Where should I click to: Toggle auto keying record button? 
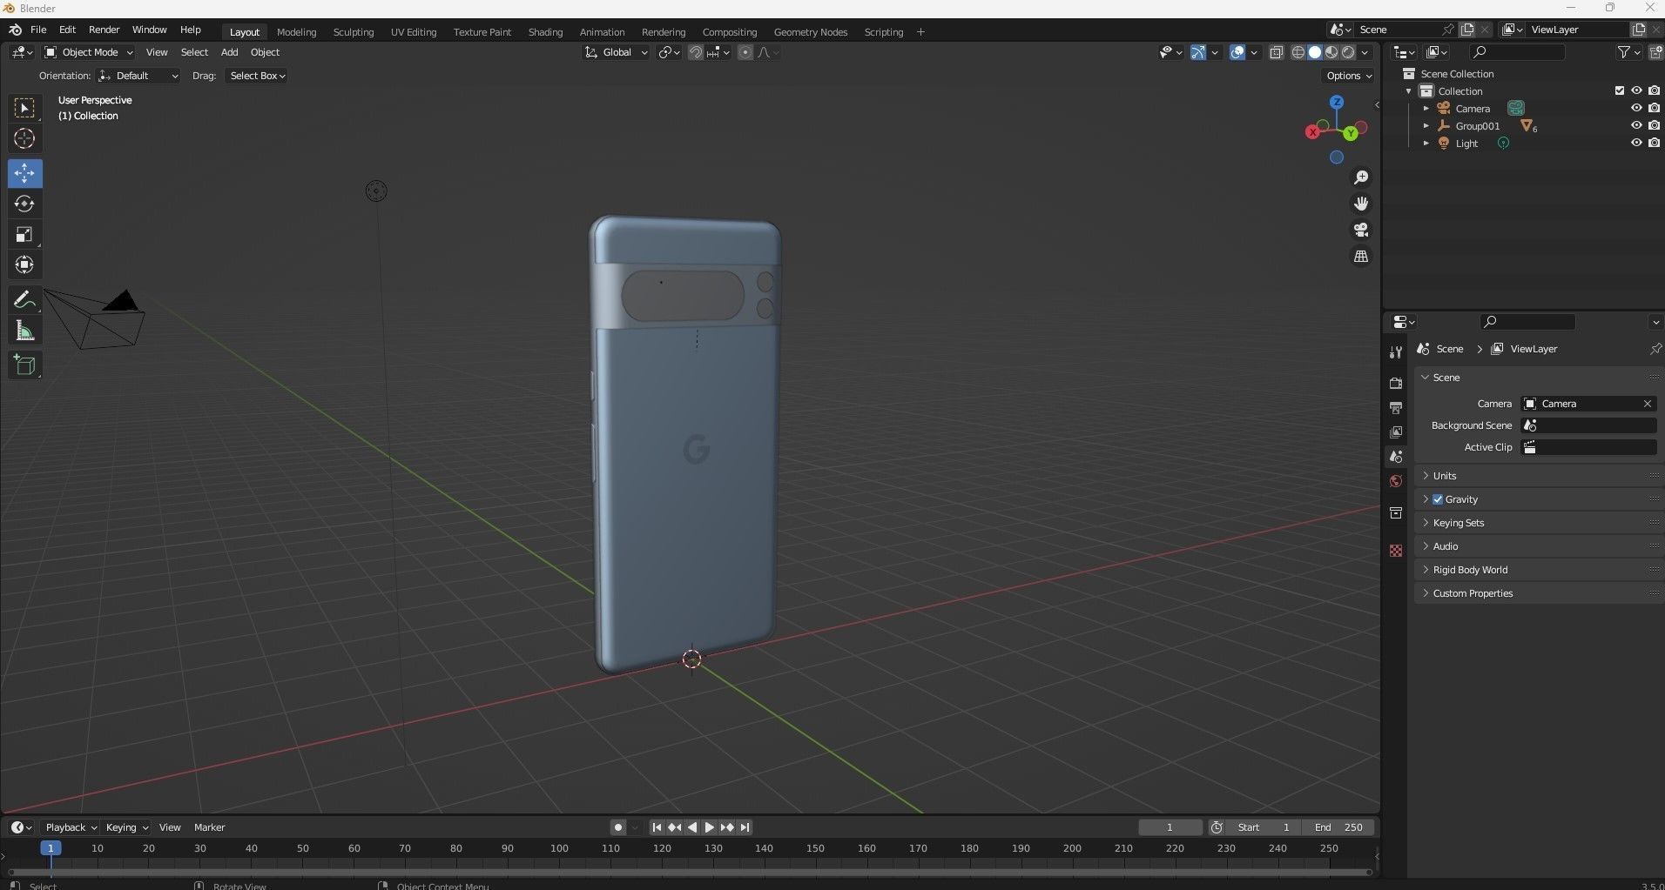(618, 827)
